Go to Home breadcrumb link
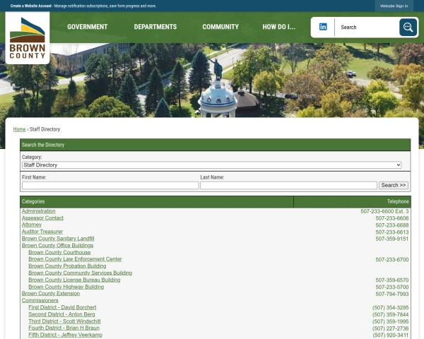 click(x=19, y=129)
